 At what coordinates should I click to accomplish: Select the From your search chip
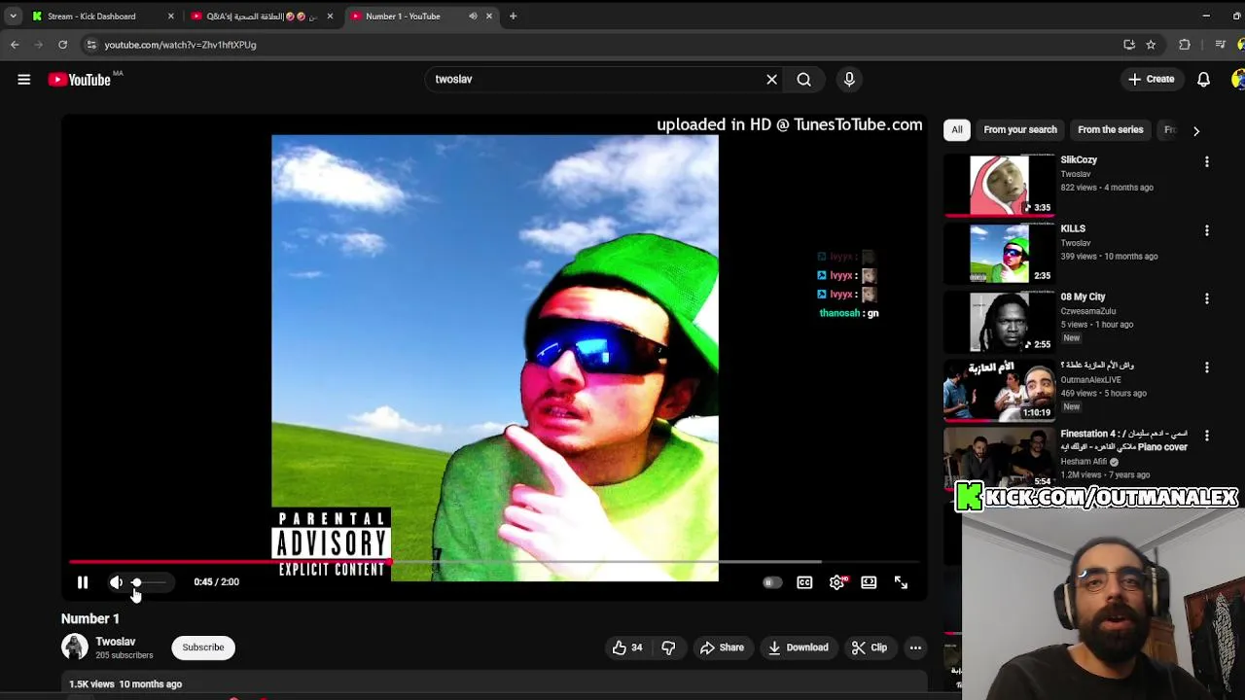coord(1019,130)
